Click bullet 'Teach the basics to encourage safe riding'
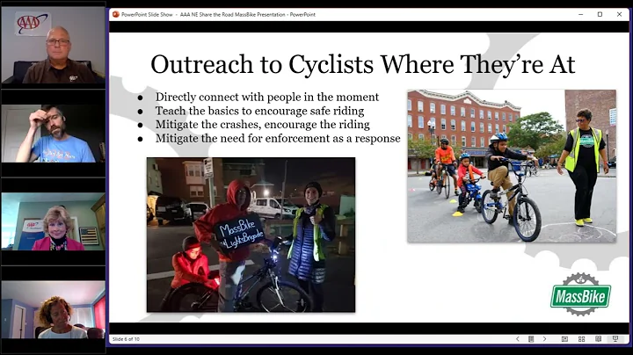 pyautogui.click(x=259, y=111)
